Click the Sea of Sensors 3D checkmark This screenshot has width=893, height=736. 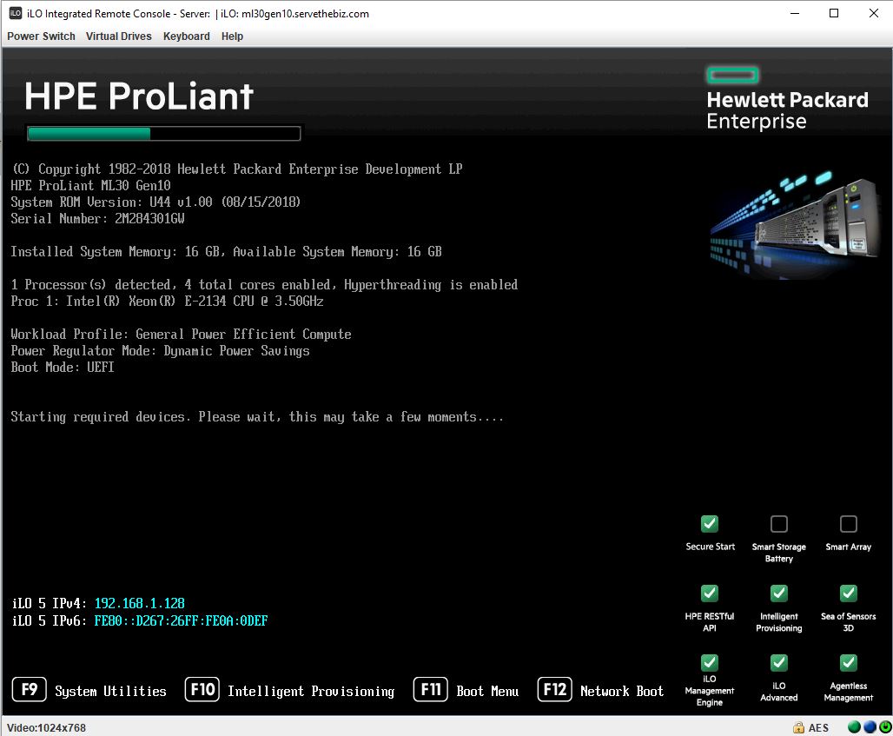click(x=849, y=593)
